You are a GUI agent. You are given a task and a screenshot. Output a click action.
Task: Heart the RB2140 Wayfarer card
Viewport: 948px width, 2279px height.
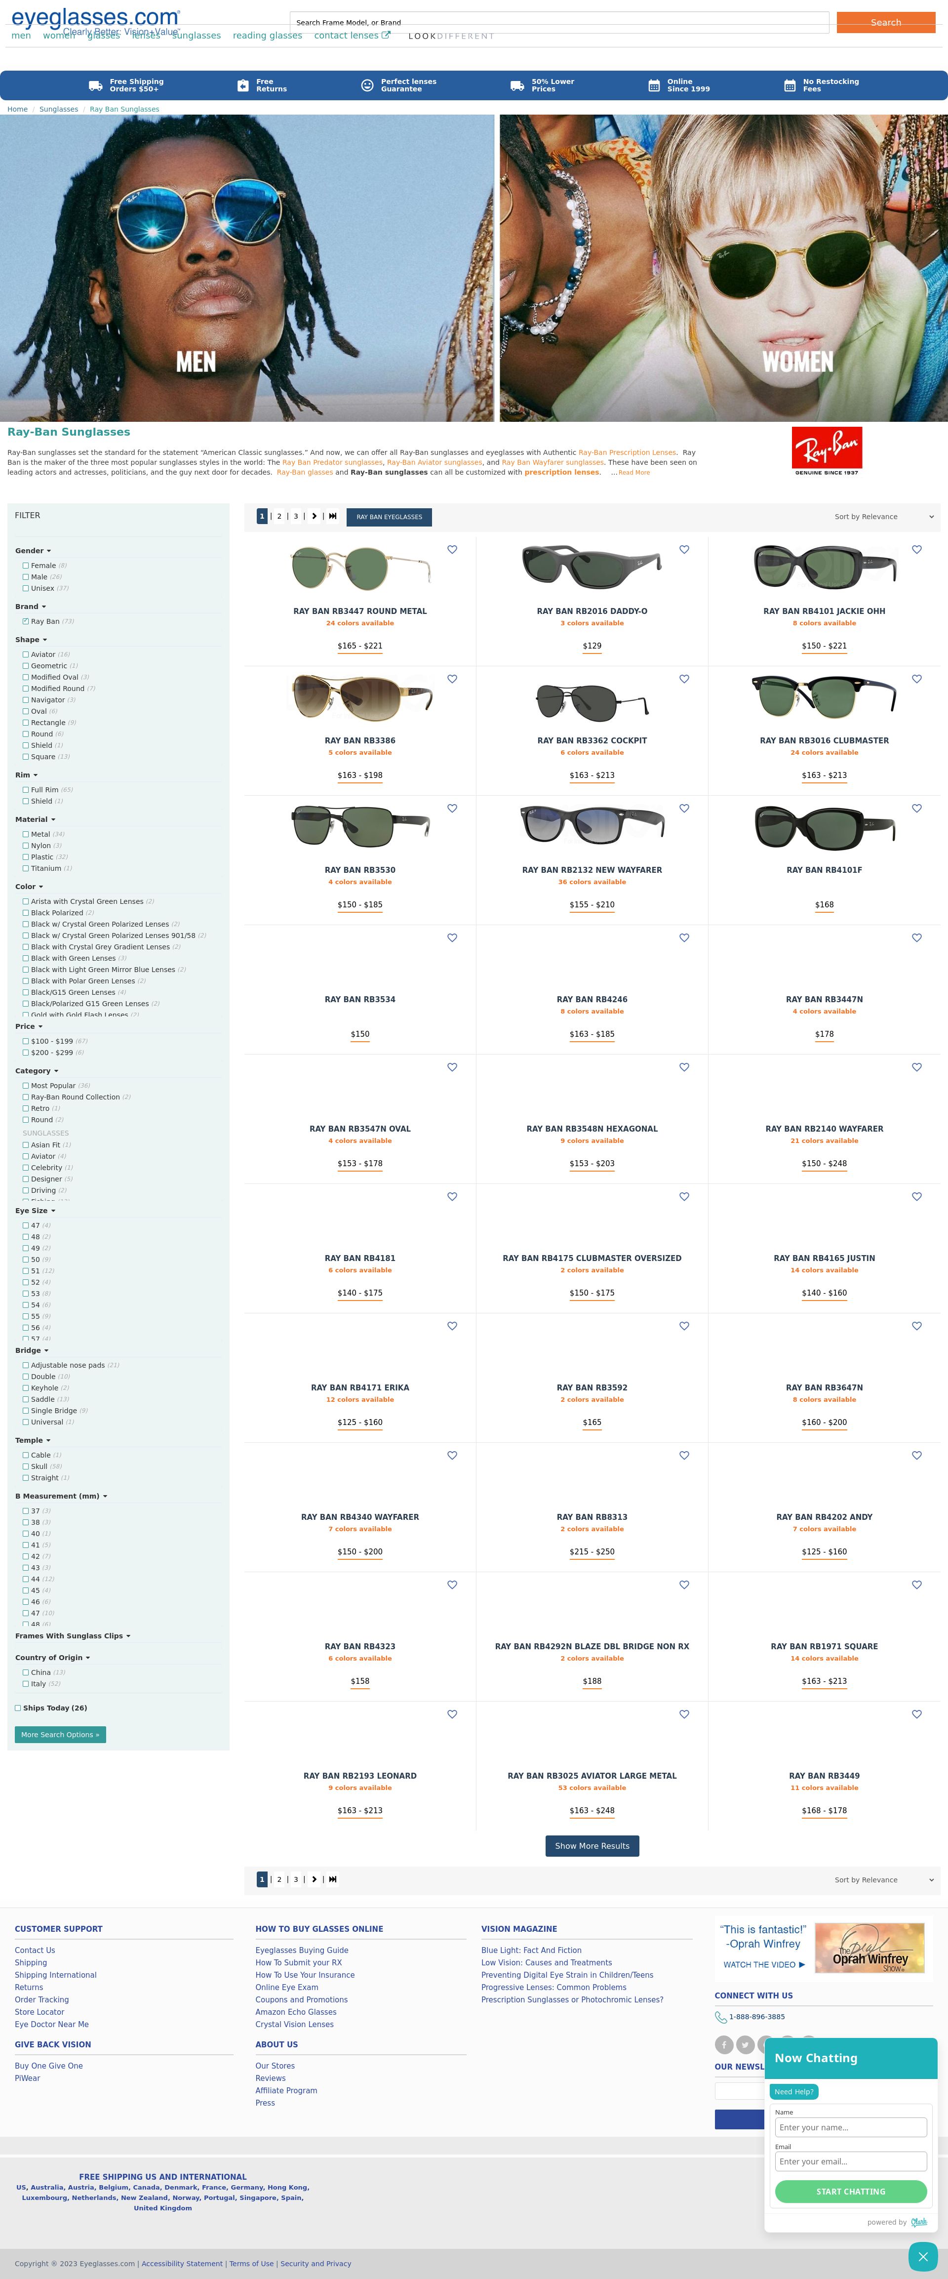pos(916,1067)
